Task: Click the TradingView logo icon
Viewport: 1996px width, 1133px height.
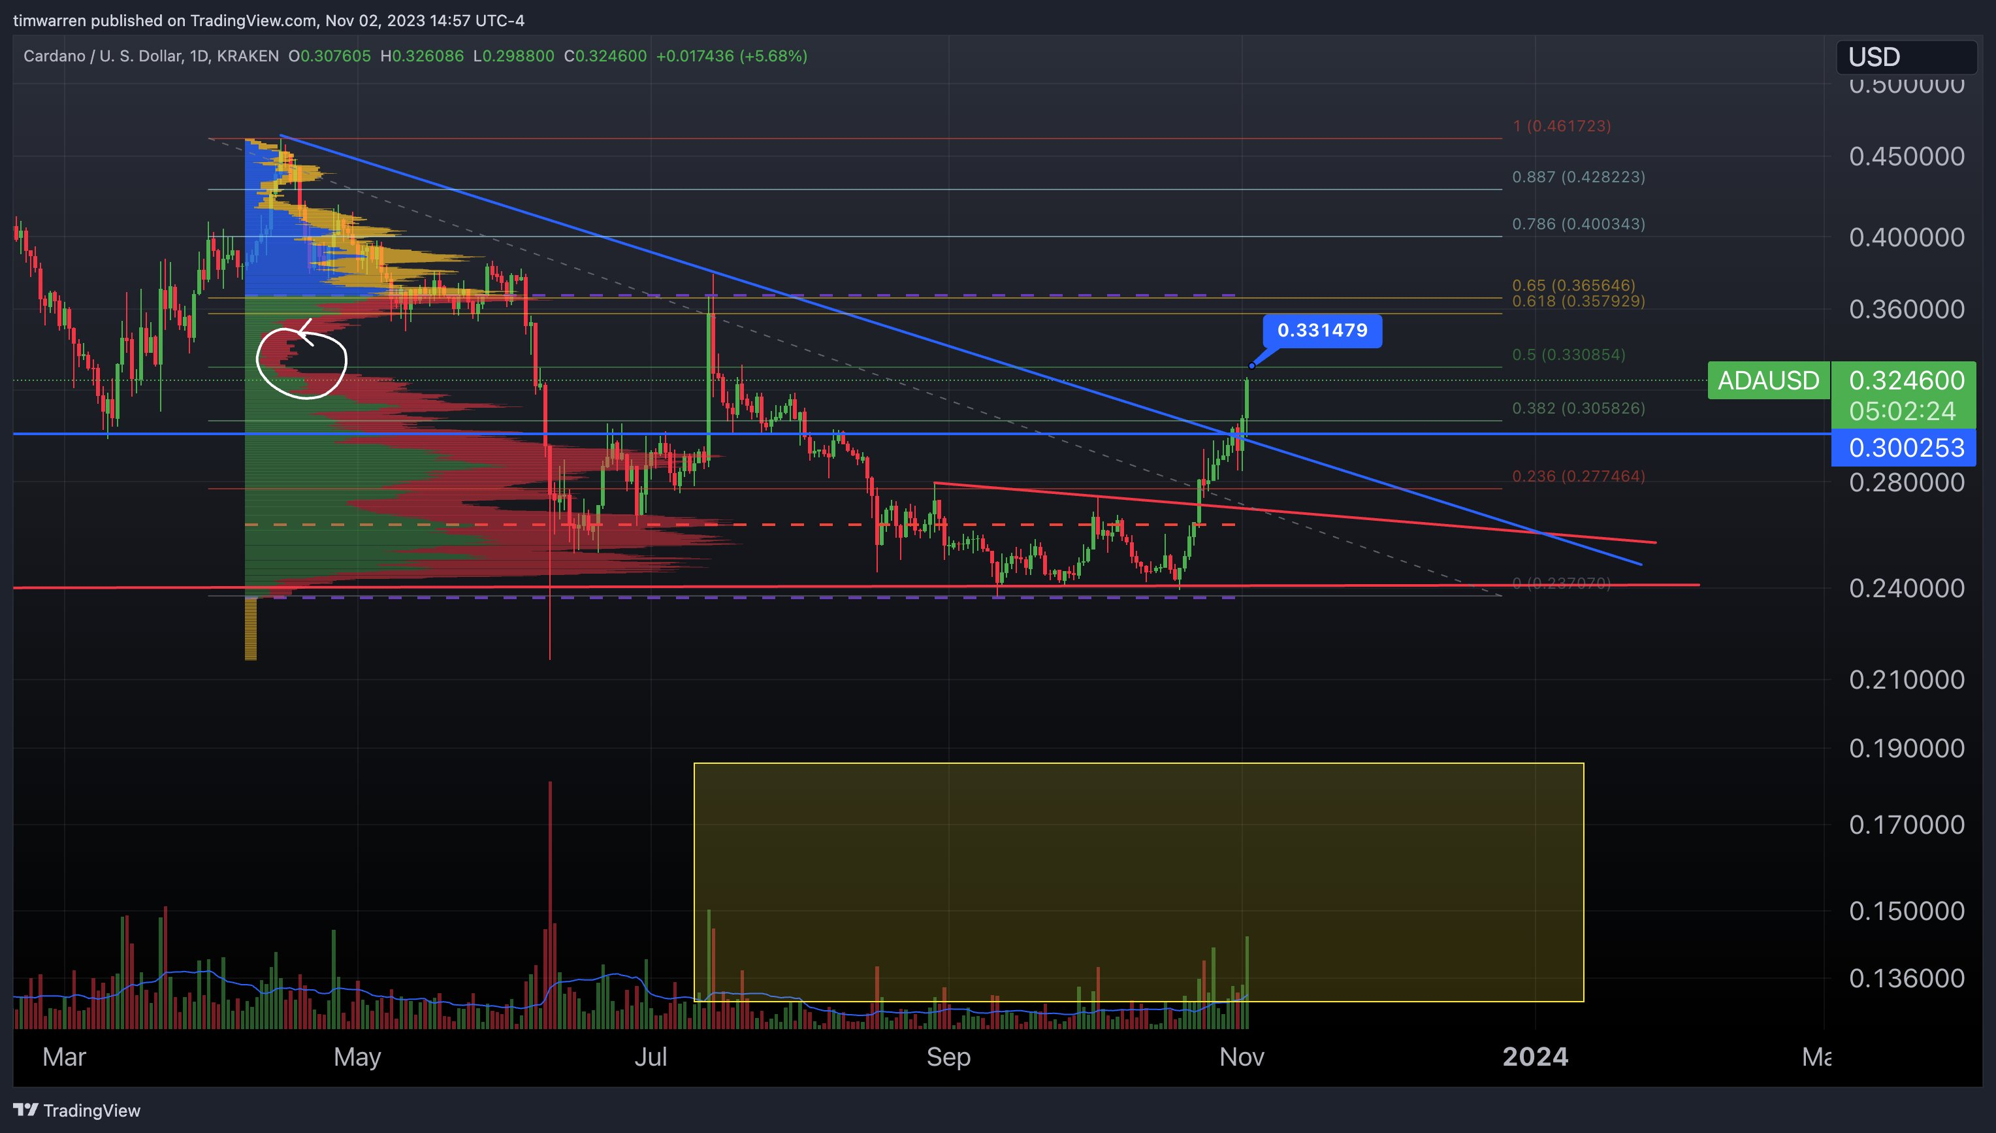Action: click(x=25, y=1109)
